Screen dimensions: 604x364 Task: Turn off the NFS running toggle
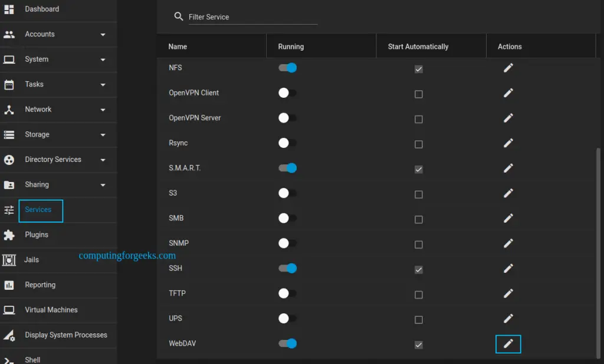[x=287, y=68]
